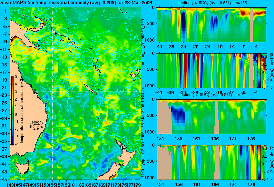Click the '0.5 m/s' velocity scale text
Viewport: 274px width, 187px height.
(x=36, y=126)
